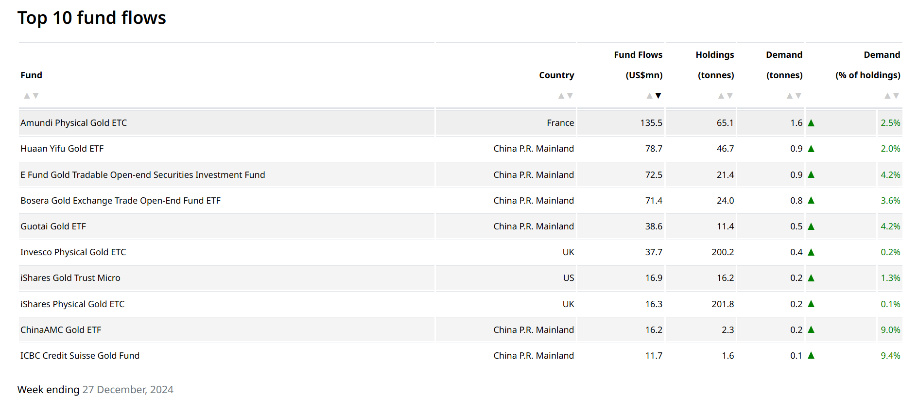Click the Fund column header
Screen dimensions: 918x399
click(x=32, y=75)
